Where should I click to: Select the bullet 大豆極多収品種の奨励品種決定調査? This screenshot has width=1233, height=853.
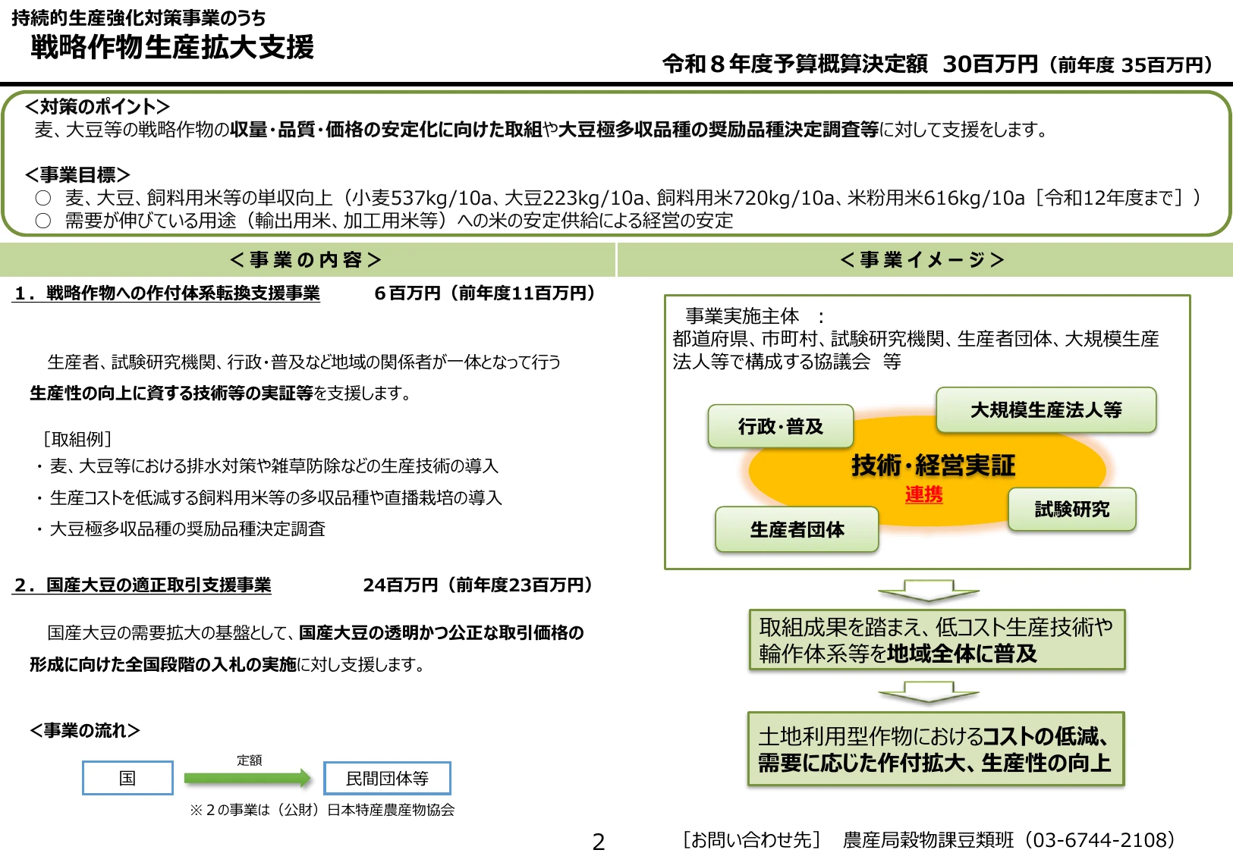point(180,528)
